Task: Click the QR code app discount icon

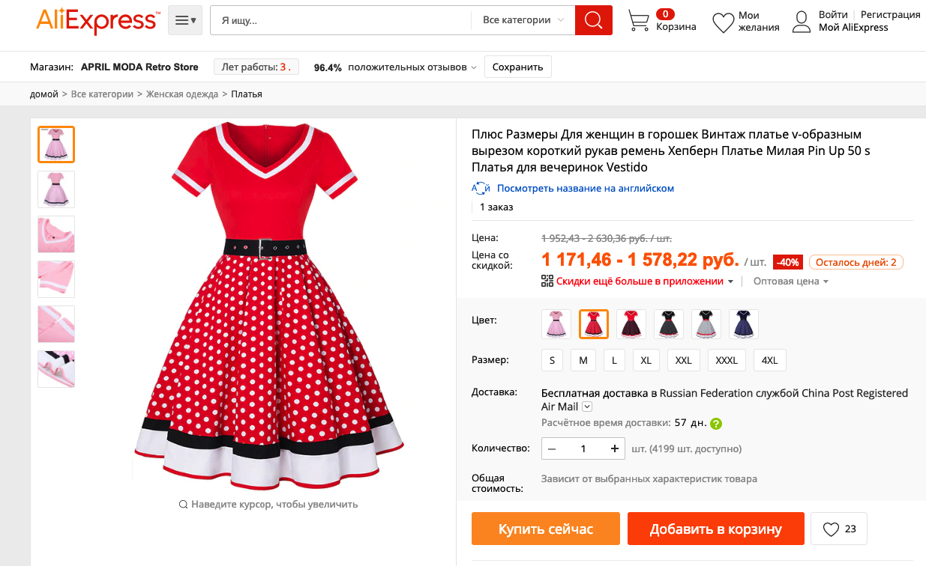Action: click(547, 282)
